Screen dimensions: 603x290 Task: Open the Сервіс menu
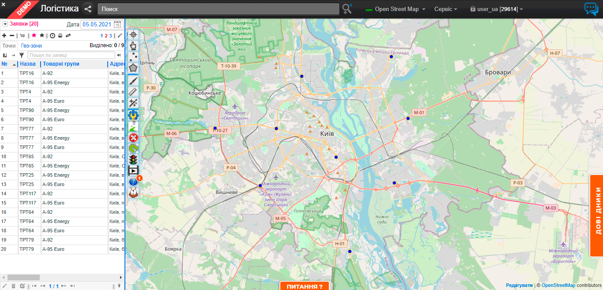click(x=445, y=9)
